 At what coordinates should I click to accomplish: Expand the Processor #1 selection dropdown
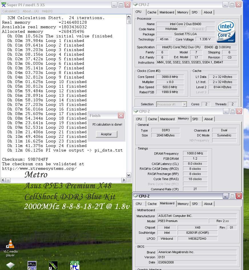(x=184, y=104)
